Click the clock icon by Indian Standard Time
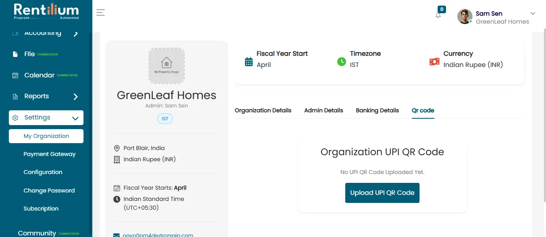 pyautogui.click(x=117, y=199)
